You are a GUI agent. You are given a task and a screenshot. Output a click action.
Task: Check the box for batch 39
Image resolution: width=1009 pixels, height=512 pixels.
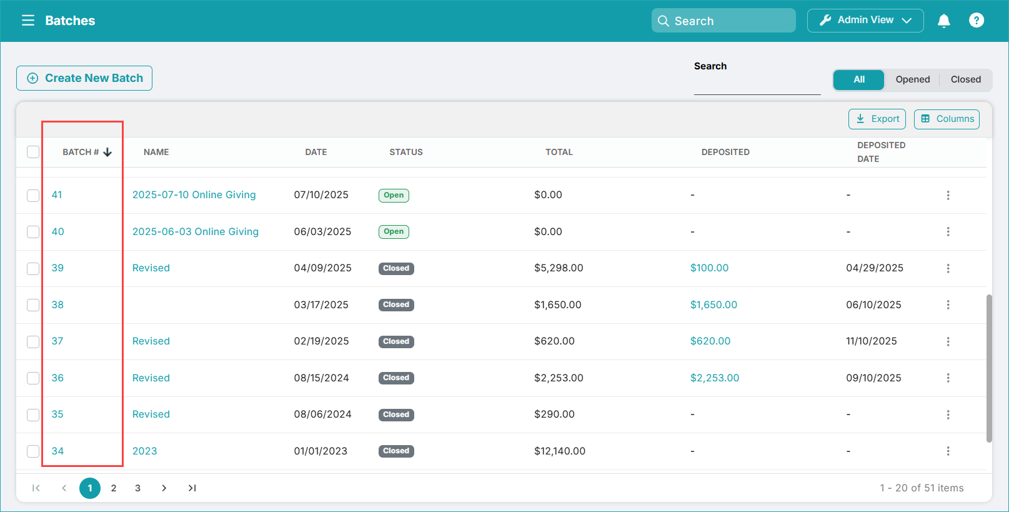tap(33, 268)
